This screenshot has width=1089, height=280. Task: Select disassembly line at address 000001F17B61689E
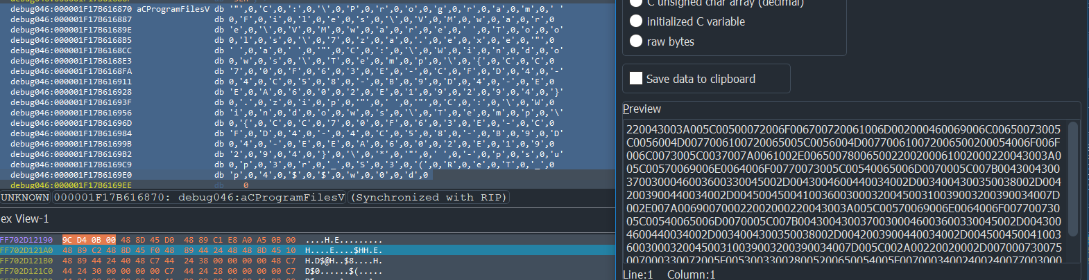point(307,30)
